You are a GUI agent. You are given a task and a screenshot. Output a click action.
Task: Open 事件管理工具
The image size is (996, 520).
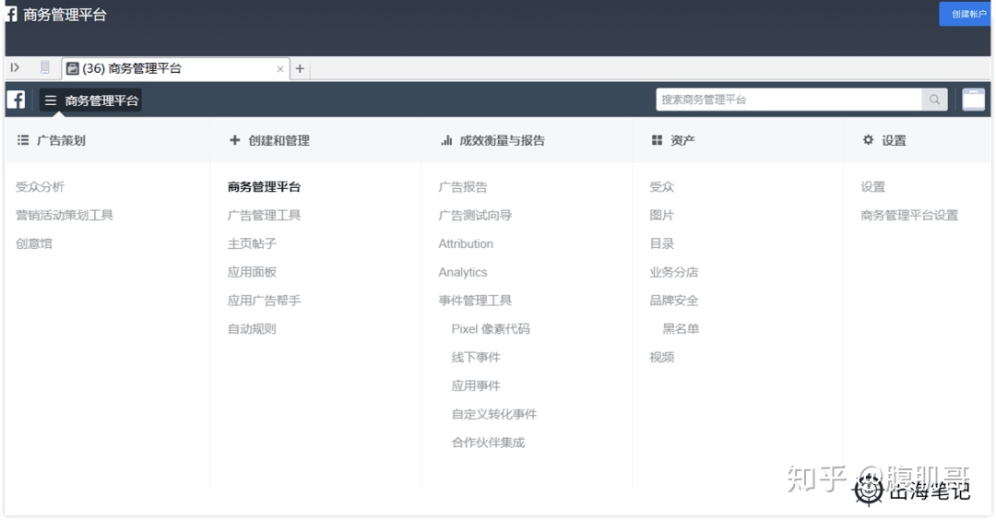[x=475, y=301]
